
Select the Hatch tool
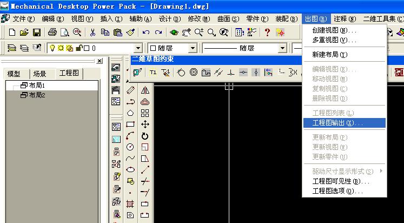coord(130,204)
